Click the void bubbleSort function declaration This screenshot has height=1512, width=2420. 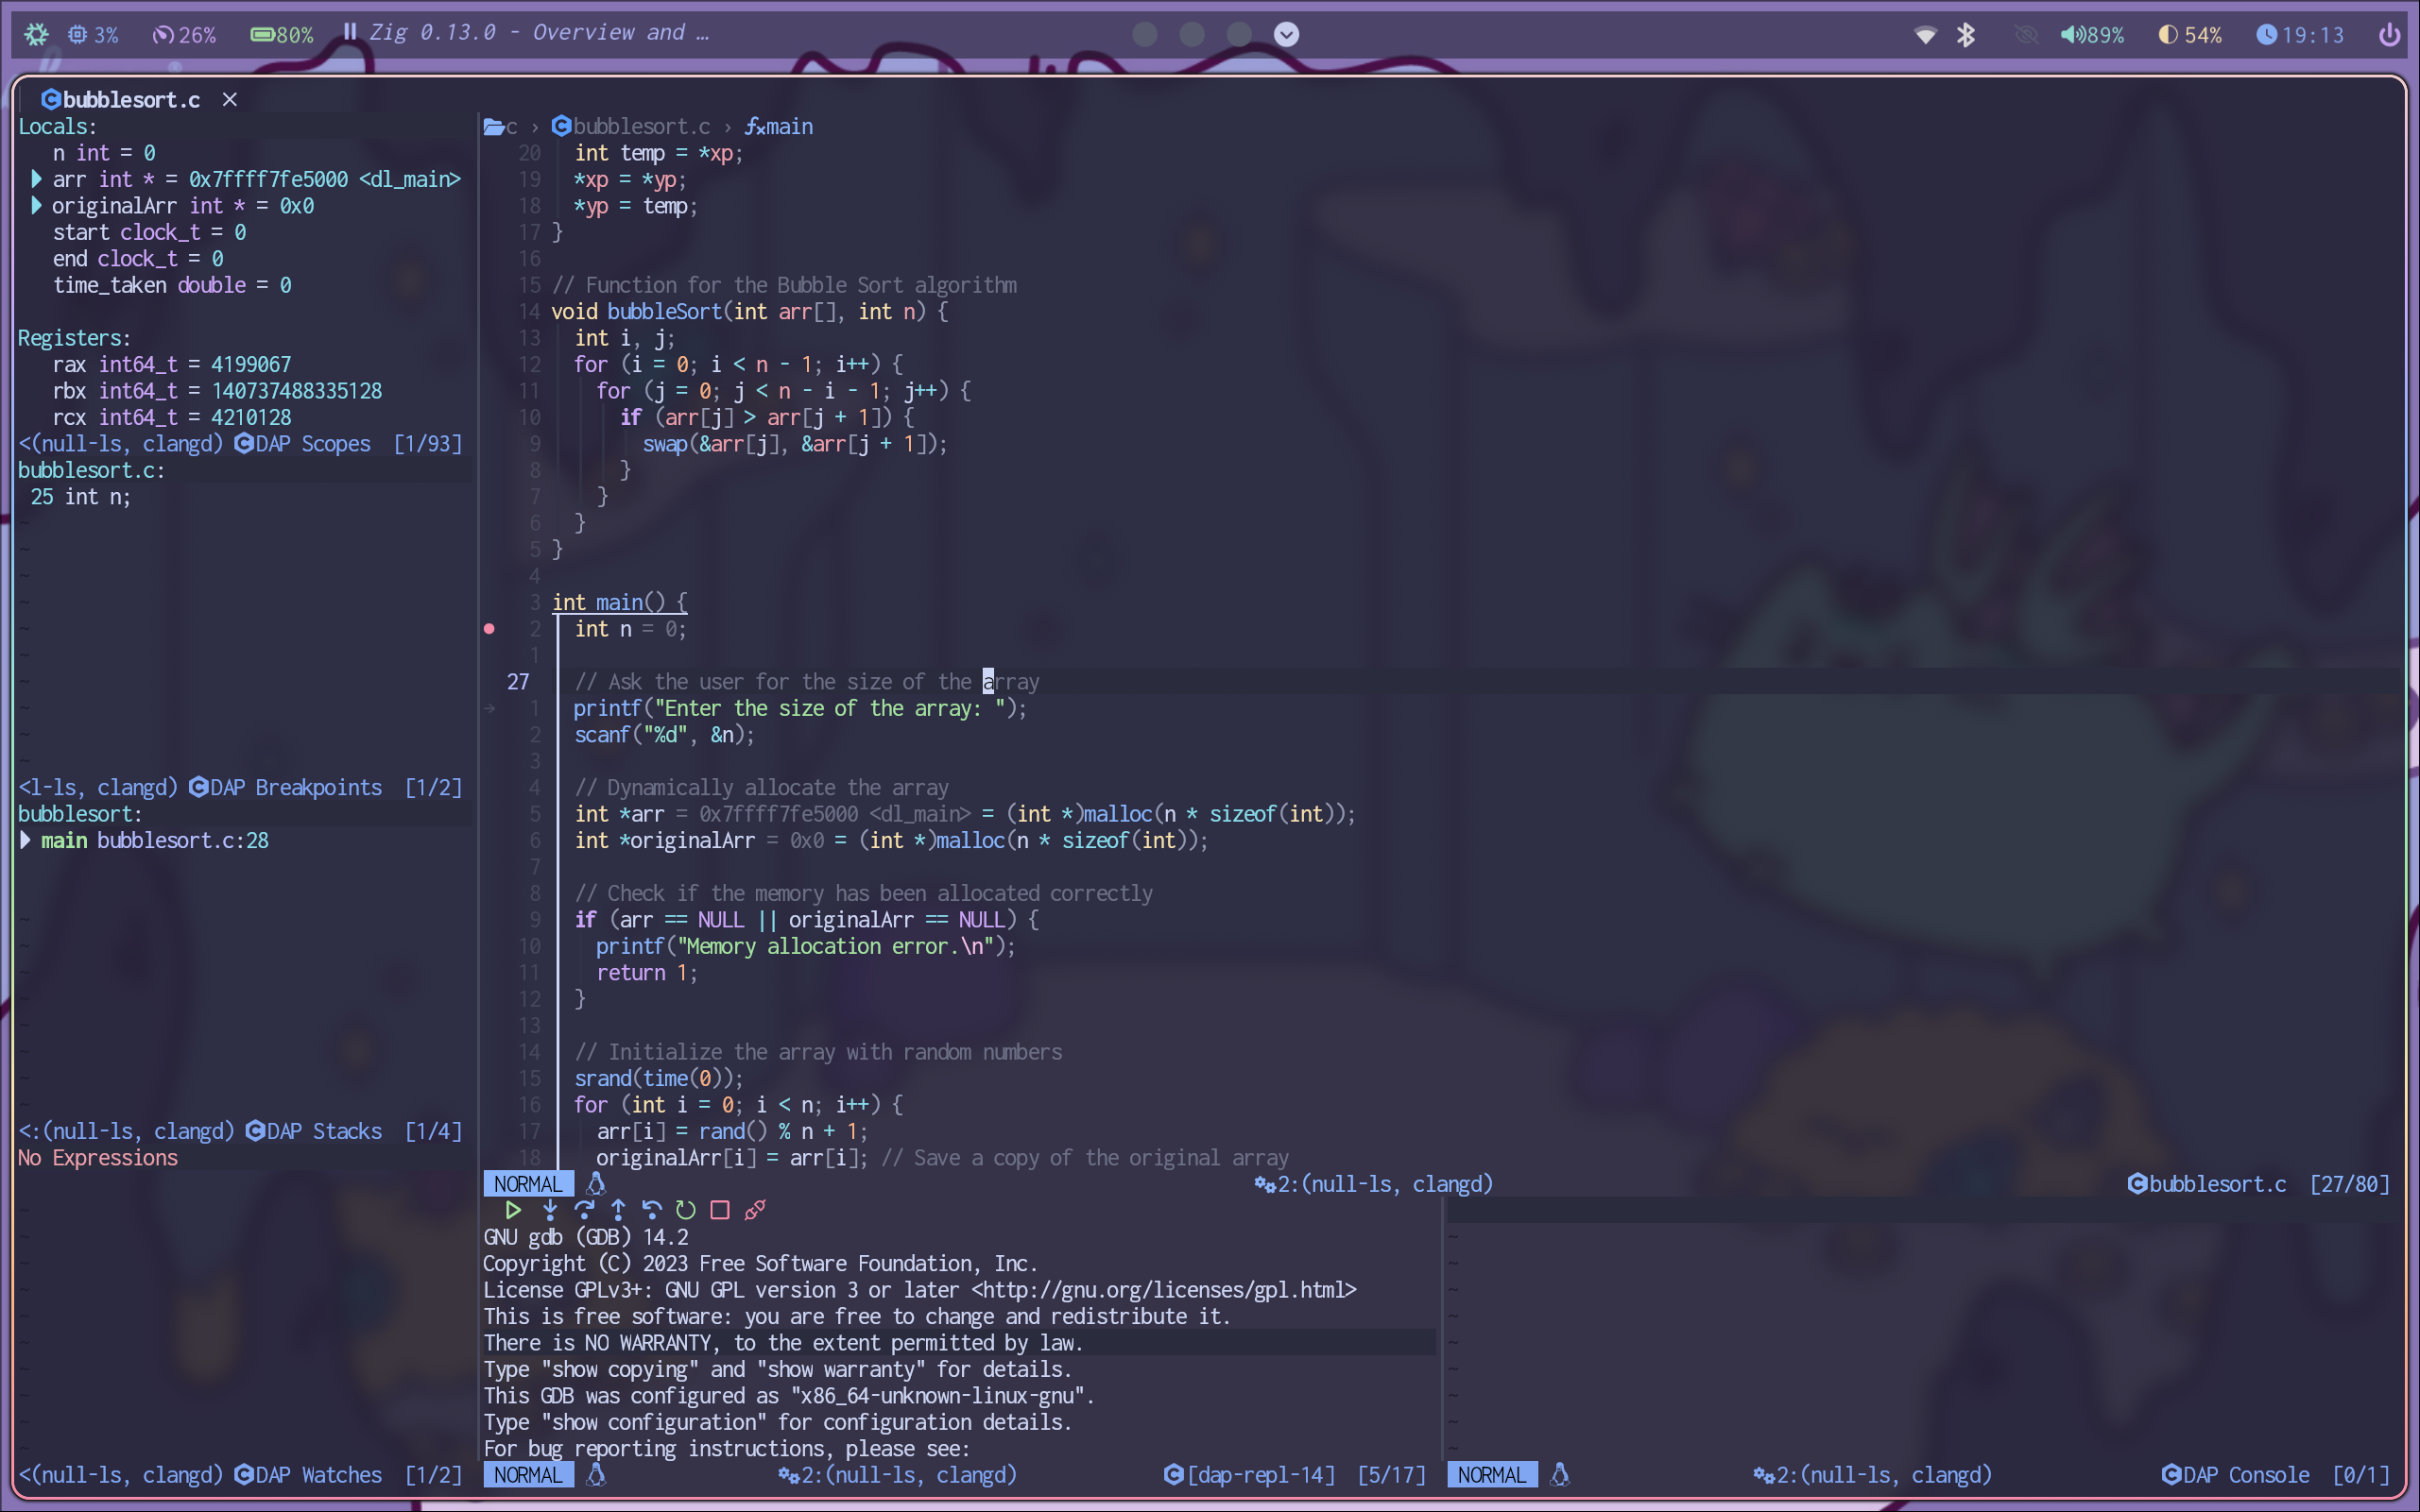[749, 311]
